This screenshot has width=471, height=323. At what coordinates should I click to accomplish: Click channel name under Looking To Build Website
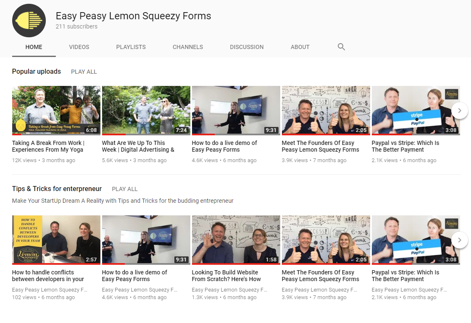229,290
